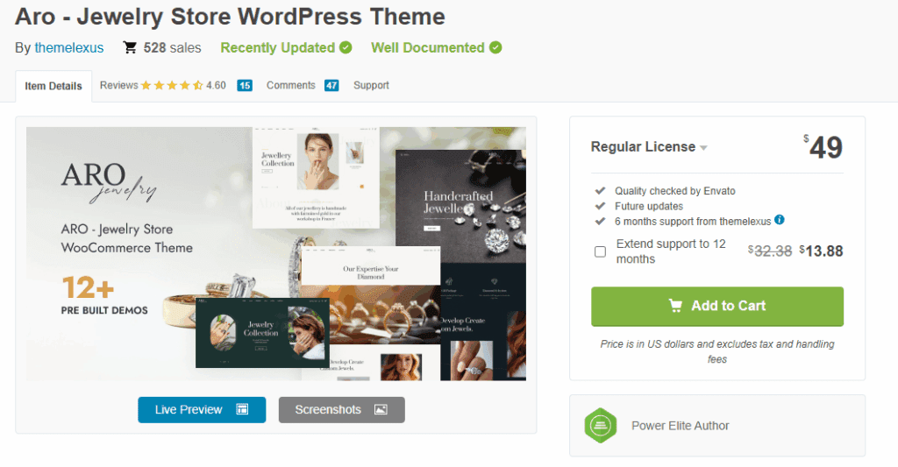
Task: Click the Recently Updated label
Action: [278, 47]
